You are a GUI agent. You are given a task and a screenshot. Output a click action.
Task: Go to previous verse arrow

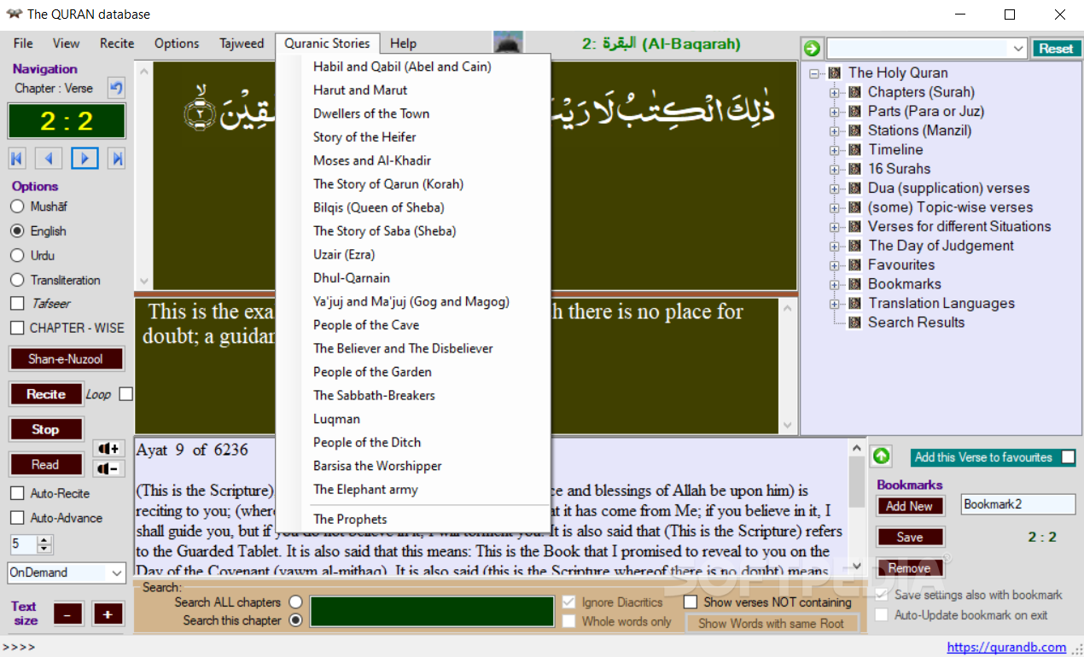pyautogui.click(x=49, y=158)
